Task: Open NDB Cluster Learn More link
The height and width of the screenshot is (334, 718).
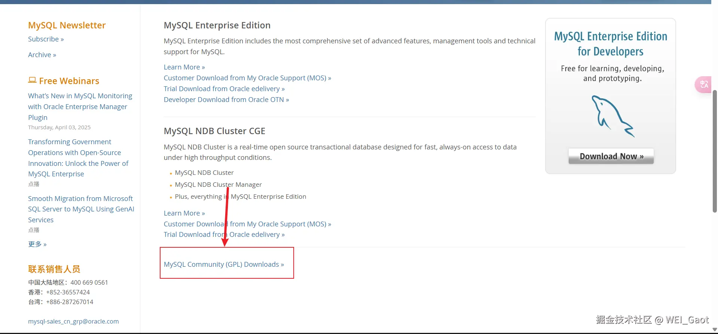Action: point(184,213)
